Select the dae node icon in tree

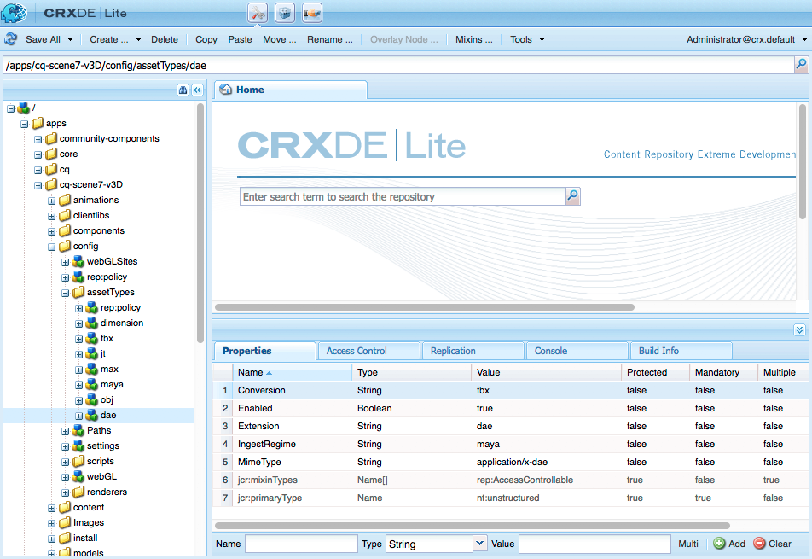click(x=91, y=415)
